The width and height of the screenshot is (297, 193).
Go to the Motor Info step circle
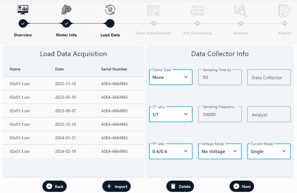tap(66, 23)
